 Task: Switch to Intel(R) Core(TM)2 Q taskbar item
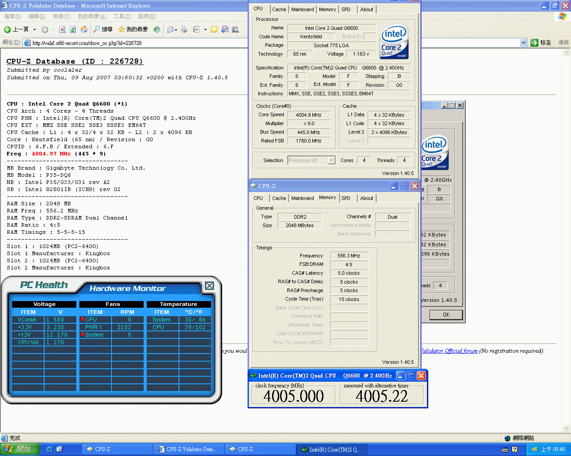pos(332,449)
